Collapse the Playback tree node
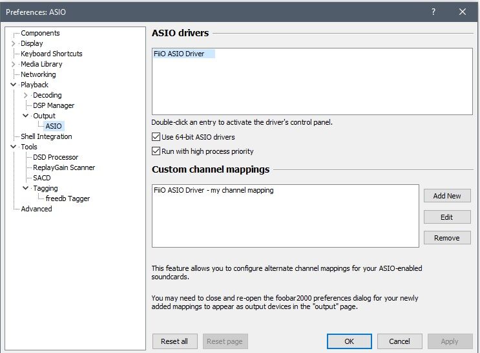 tap(13, 85)
